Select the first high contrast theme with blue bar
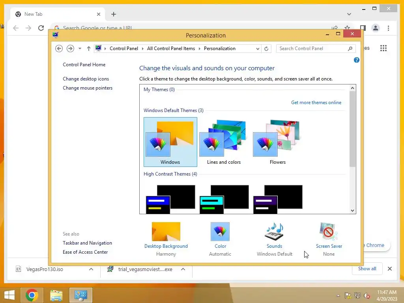 [x=170, y=199]
